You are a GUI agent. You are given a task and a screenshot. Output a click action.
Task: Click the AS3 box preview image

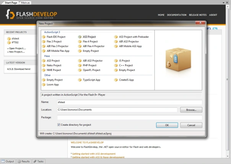178,59
